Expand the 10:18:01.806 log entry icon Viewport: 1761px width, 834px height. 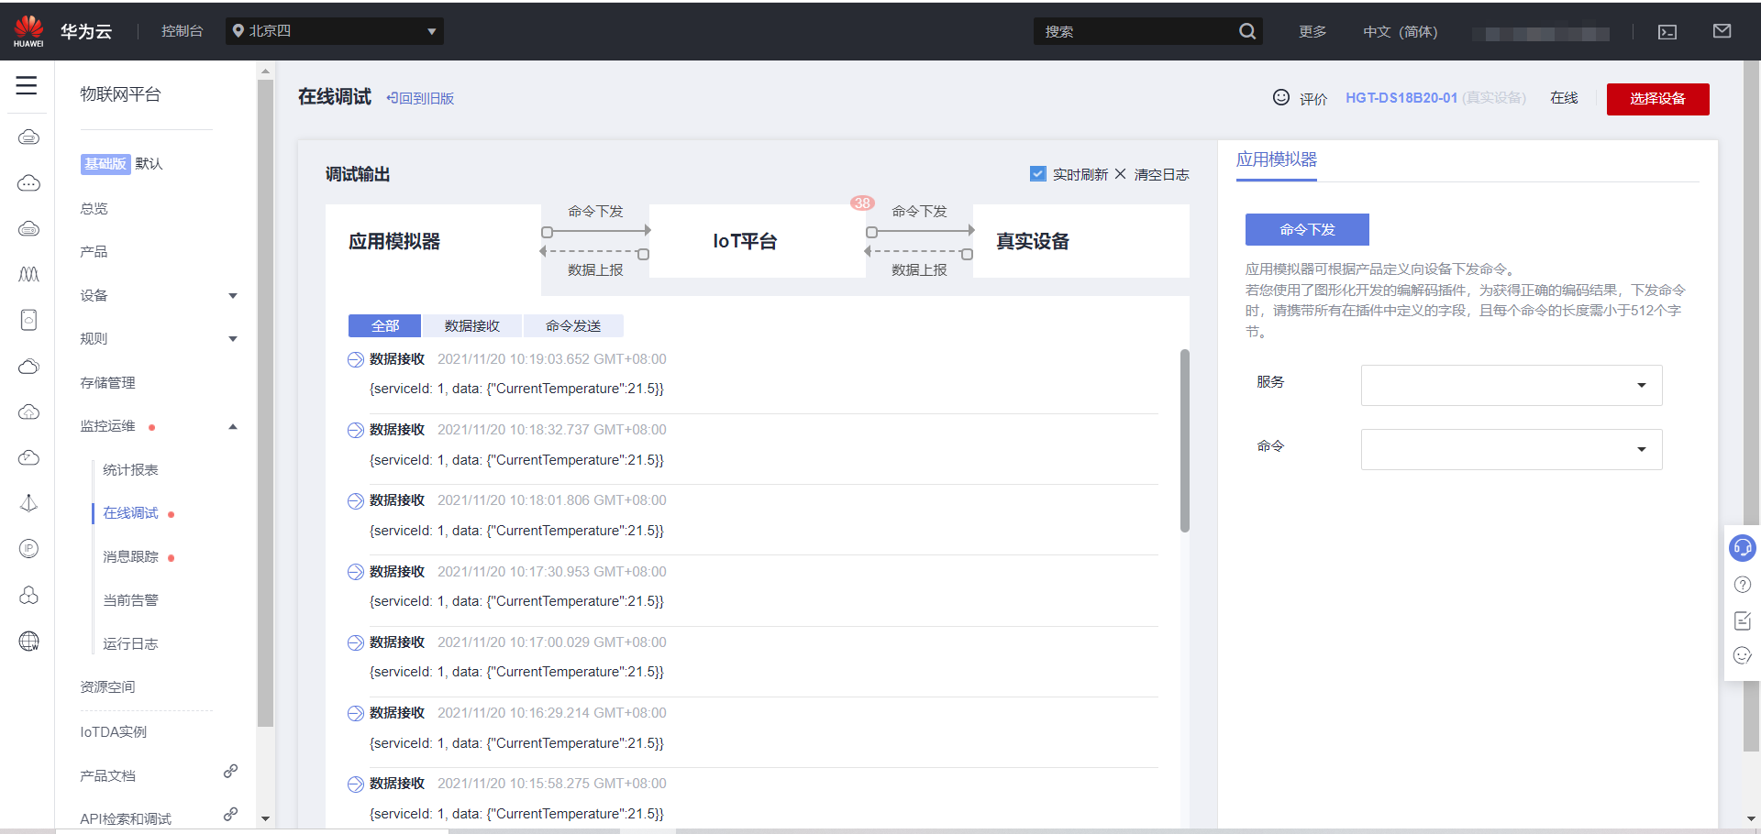356,500
